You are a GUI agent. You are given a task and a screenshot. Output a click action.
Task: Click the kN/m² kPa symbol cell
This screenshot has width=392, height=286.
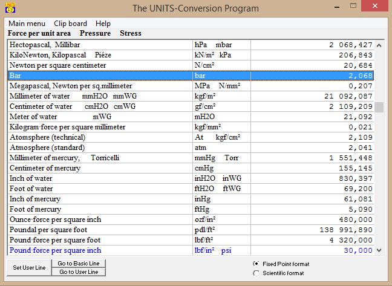coord(222,55)
